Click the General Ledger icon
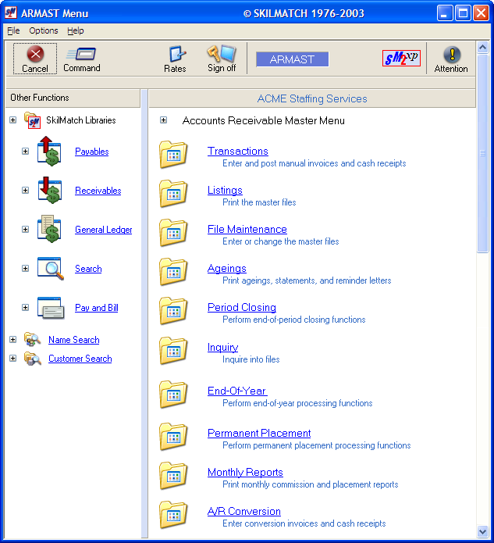494x543 pixels. [x=49, y=229]
